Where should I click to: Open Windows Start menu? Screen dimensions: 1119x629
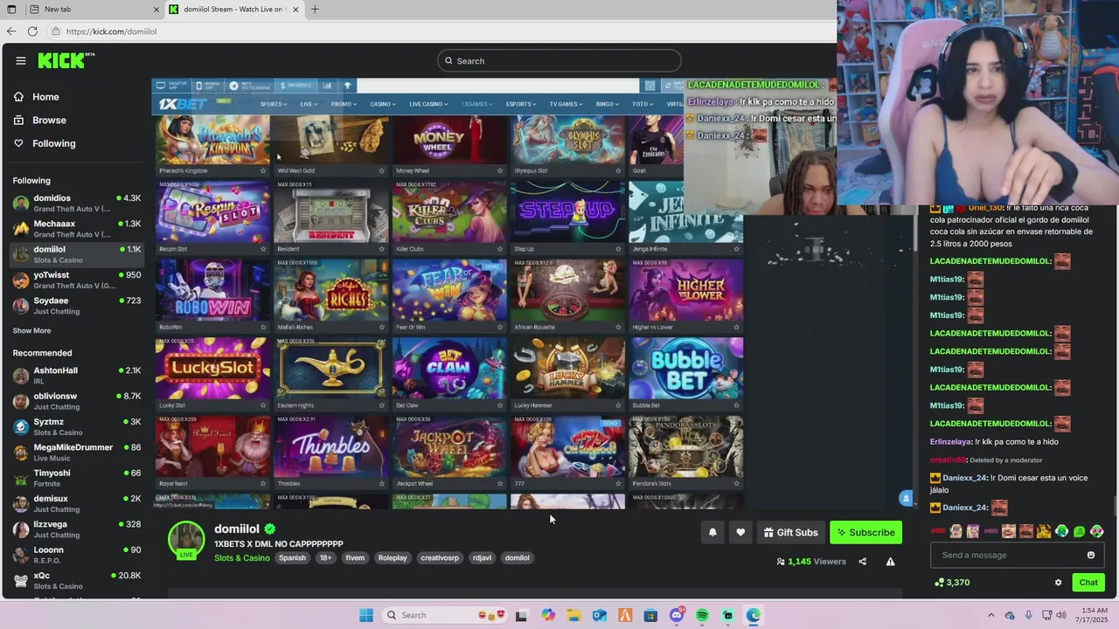[366, 615]
